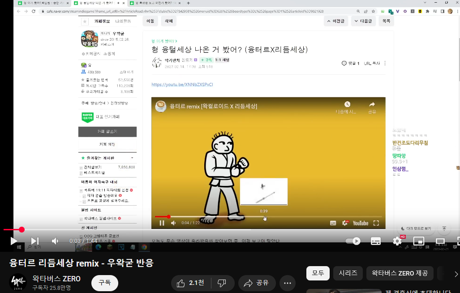Toggle subtitles in the outer player

point(376,241)
